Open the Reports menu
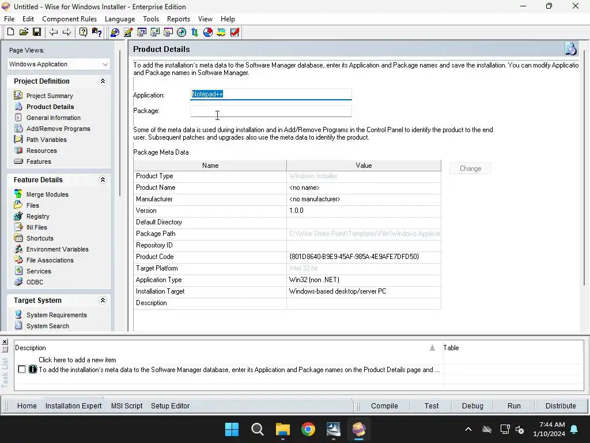Viewport: 590px width, 443px height. pos(179,19)
